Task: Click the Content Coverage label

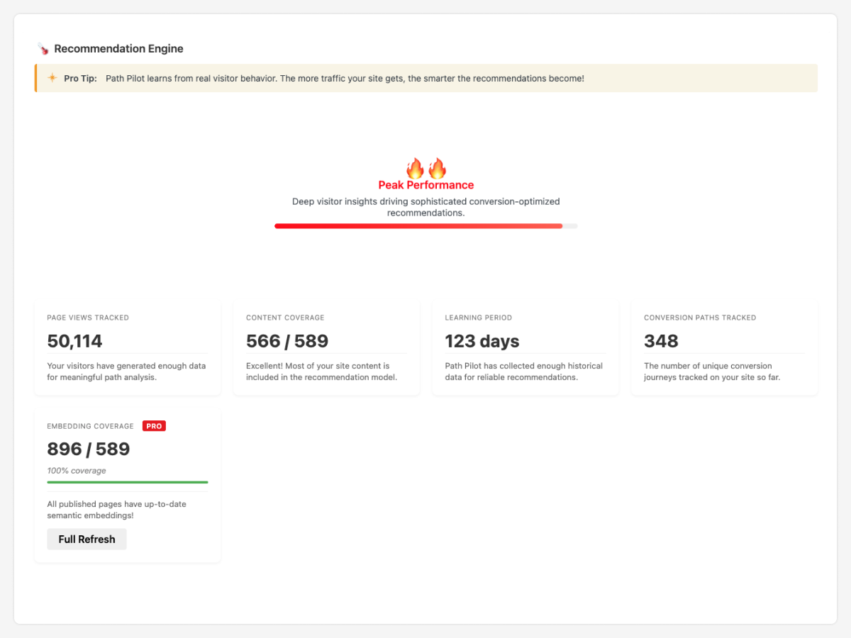Action: pos(285,318)
